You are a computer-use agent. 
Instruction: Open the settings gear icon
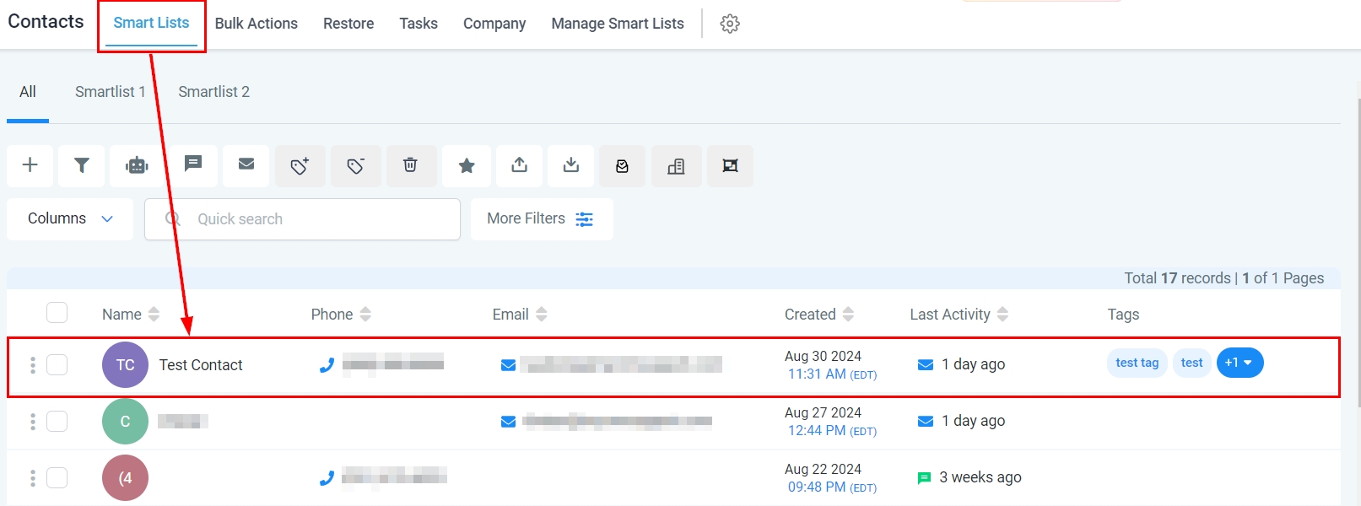(730, 24)
